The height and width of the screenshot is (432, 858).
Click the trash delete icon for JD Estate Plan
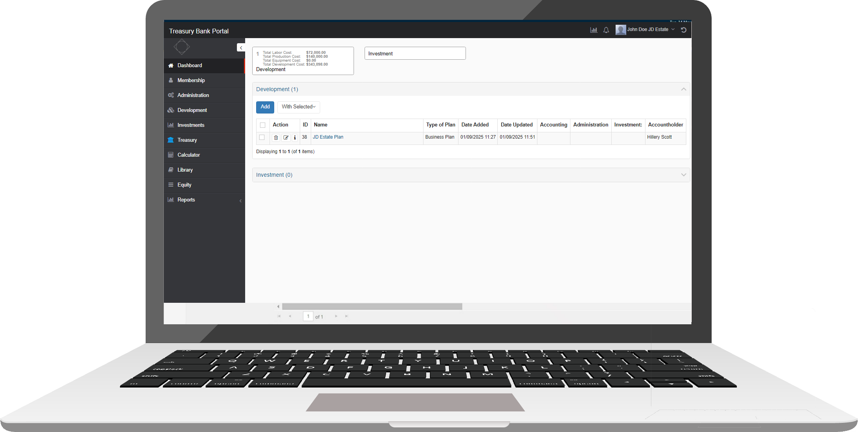[x=276, y=137]
